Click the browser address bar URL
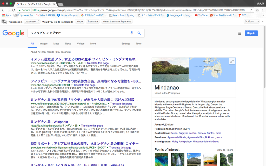Screen dimensions: 266x166 139,10
